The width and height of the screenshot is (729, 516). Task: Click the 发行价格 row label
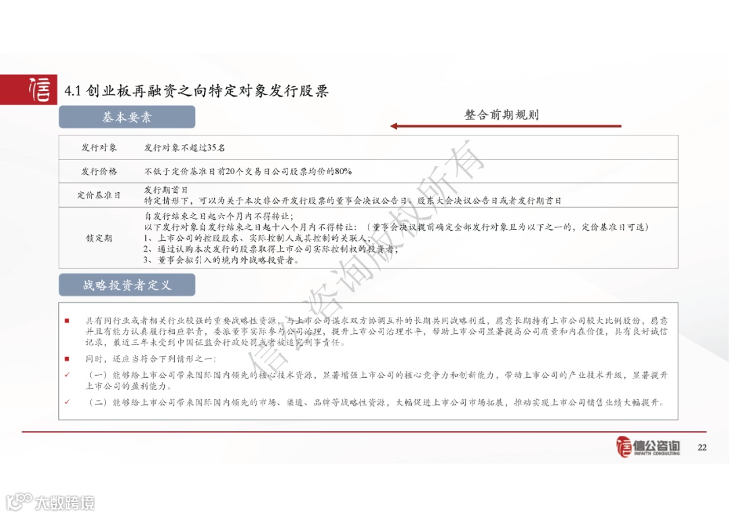pos(99,171)
